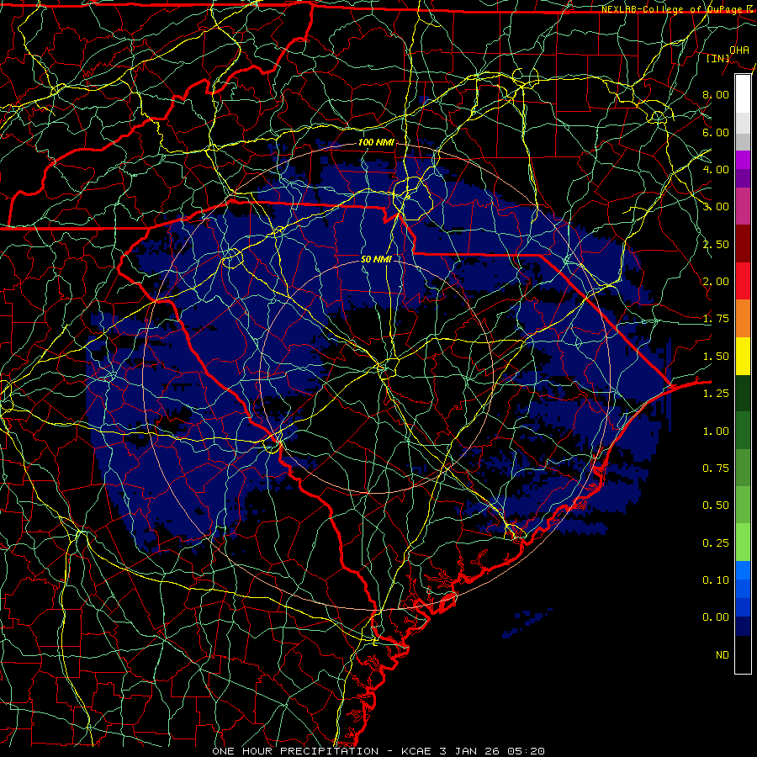Pick the white swatch in the color scale
The height and width of the screenshot is (757, 757).
tap(743, 94)
